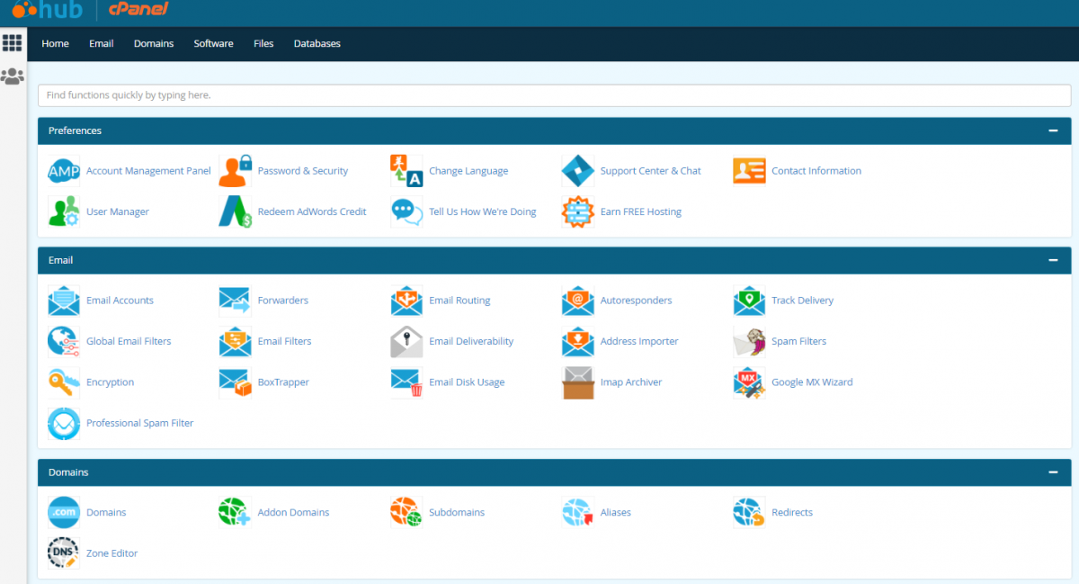Click the Encryption keys icon
The image size is (1079, 584).
tap(64, 382)
